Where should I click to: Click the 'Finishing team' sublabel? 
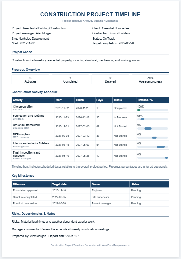point(21,146)
